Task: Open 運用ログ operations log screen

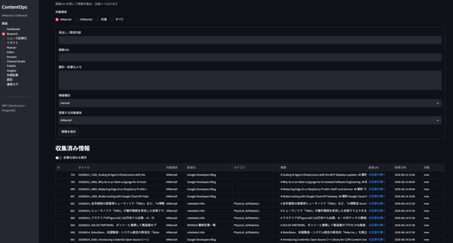Action: click(x=10, y=85)
